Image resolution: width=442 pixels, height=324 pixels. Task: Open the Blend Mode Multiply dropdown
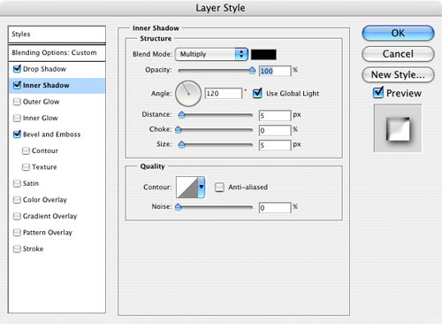(211, 54)
